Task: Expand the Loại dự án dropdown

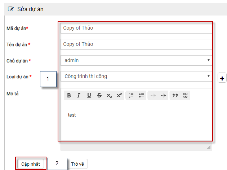Action: (137, 76)
